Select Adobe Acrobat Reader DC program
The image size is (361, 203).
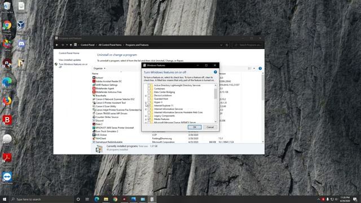[109, 81]
